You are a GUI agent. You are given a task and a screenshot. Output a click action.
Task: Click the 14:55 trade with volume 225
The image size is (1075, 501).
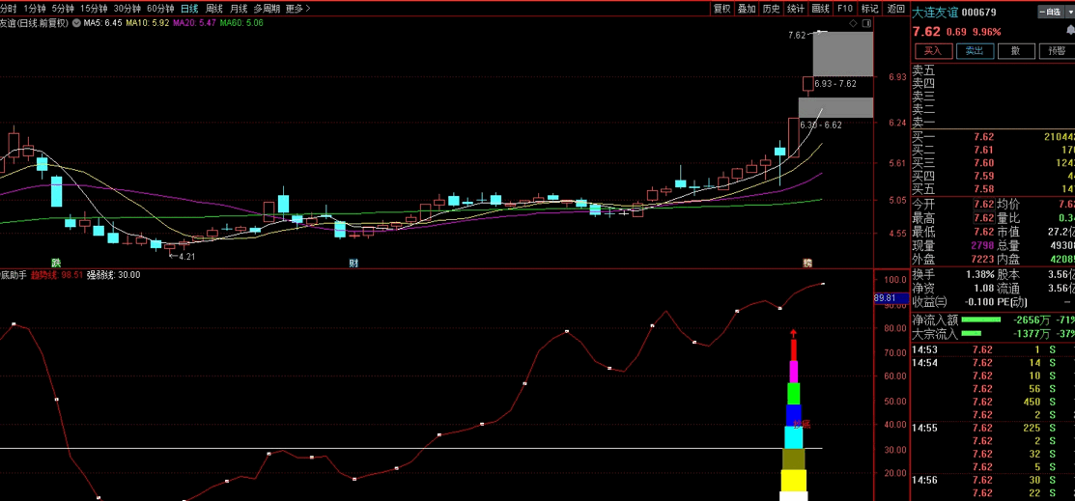click(x=993, y=429)
